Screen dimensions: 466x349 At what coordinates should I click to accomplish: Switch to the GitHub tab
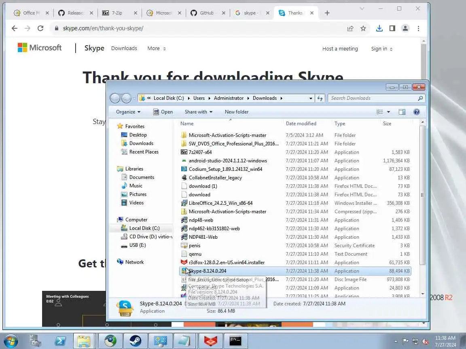click(x=208, y=13)
